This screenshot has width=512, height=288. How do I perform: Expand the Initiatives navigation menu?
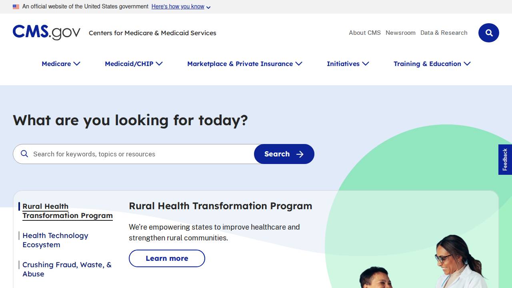click(348, 64)
